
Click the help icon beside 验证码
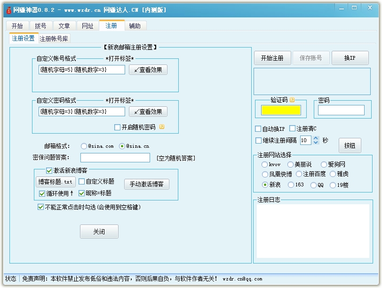(292, 100)
